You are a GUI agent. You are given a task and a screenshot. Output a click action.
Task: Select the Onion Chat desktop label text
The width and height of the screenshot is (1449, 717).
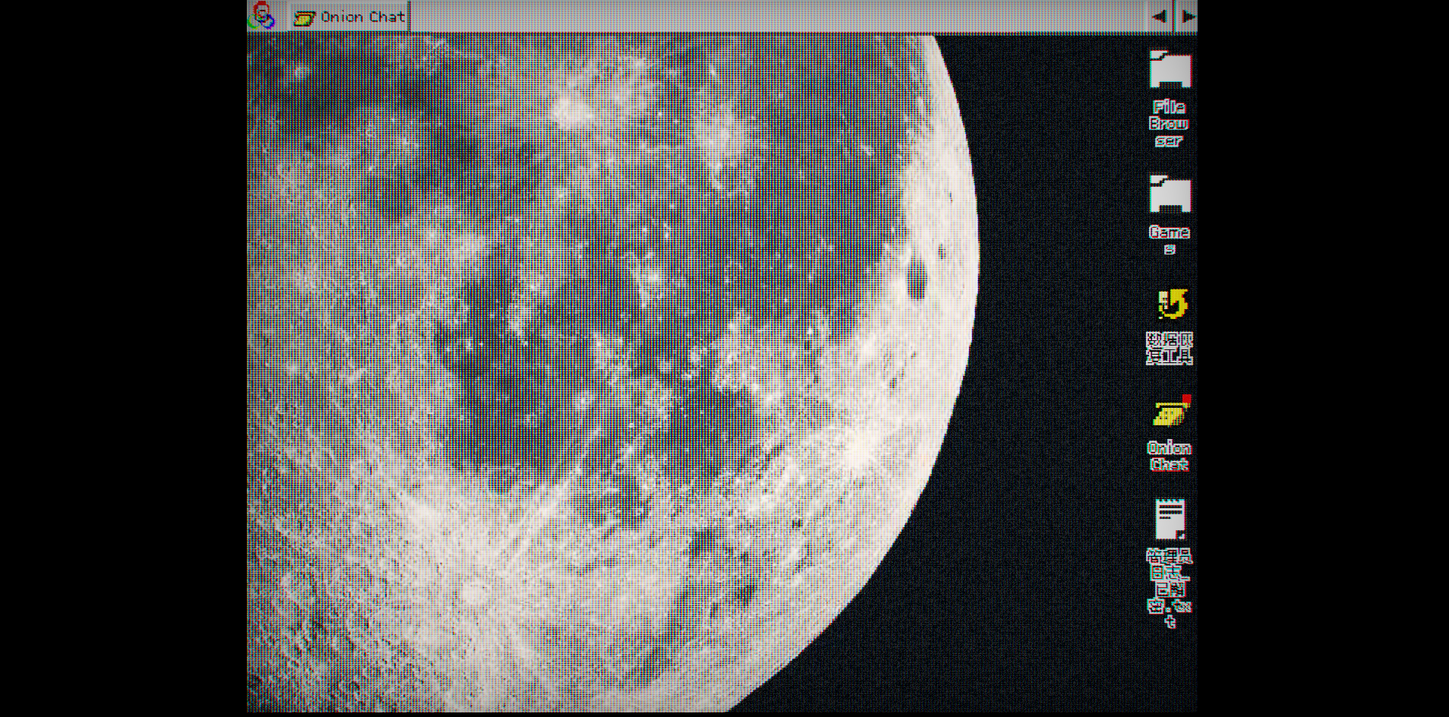point(1169,456)
